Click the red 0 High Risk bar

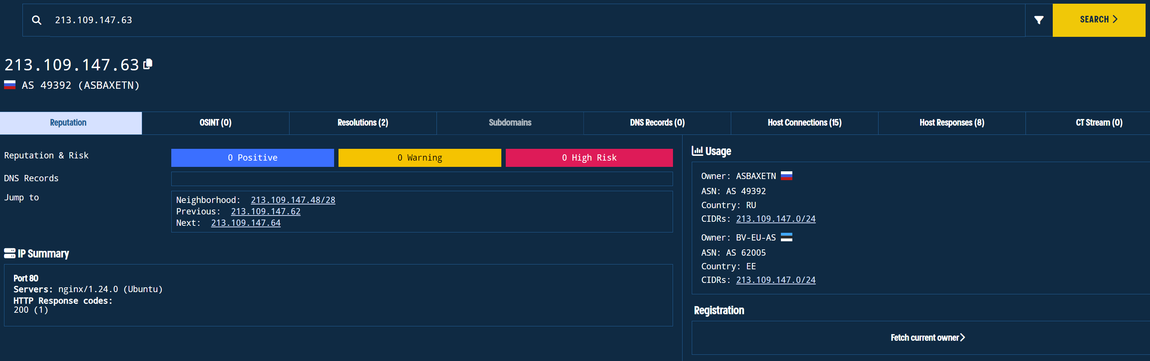(x=589, y=158)
